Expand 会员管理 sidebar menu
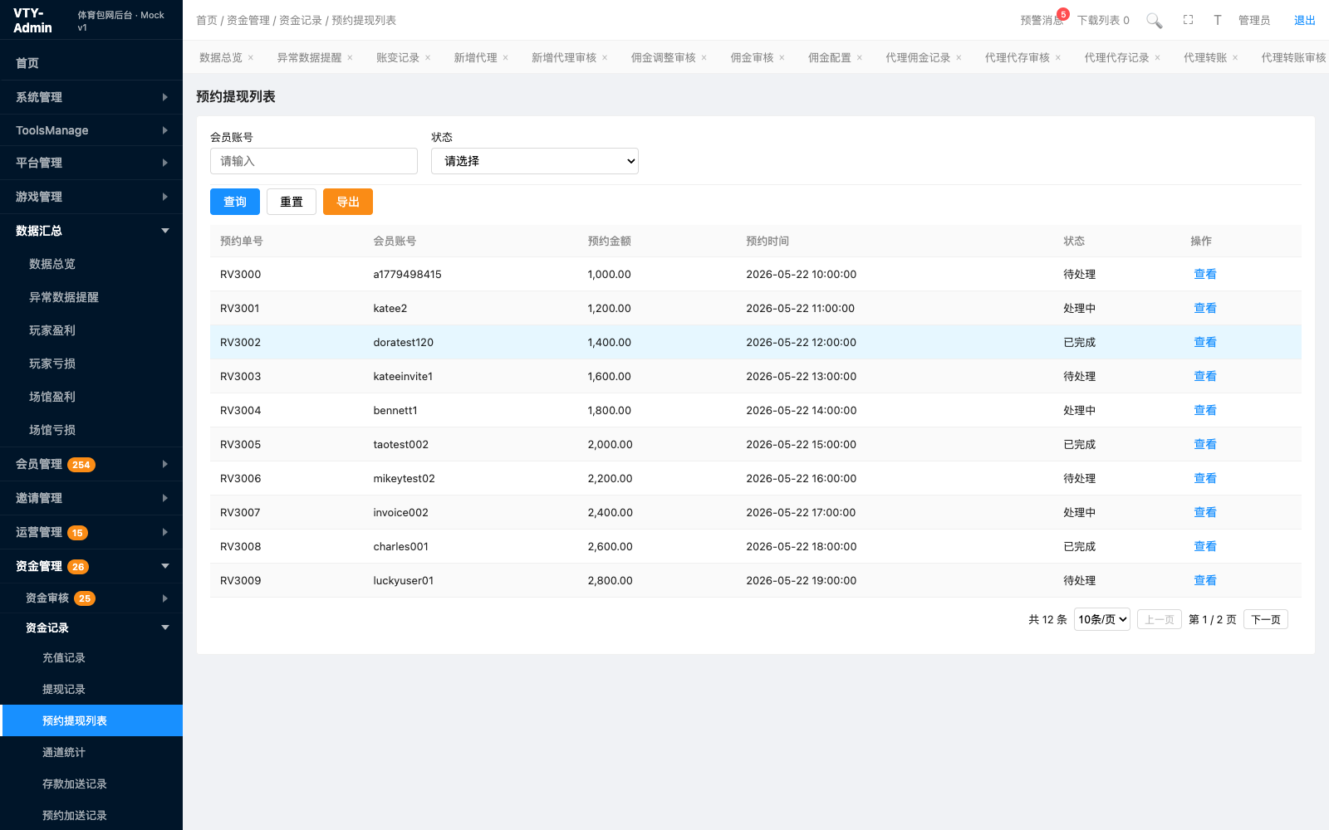The image size is (1329, 830). pyautogui.click(x=91, y=464)
